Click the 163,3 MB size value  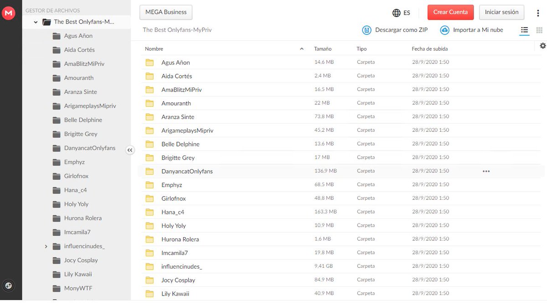(x=325, y=212)
